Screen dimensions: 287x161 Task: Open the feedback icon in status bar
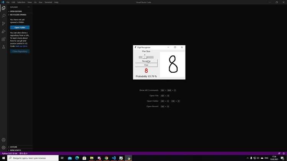279,153
